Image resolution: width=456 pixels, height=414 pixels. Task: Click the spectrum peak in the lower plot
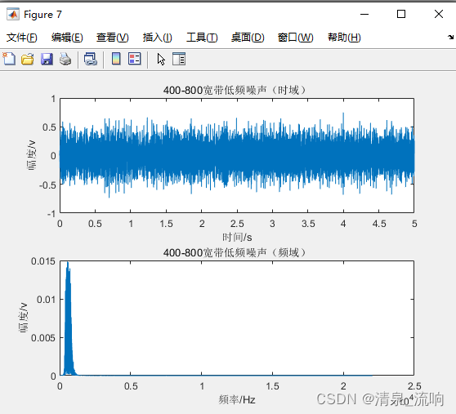pos(68,318)
